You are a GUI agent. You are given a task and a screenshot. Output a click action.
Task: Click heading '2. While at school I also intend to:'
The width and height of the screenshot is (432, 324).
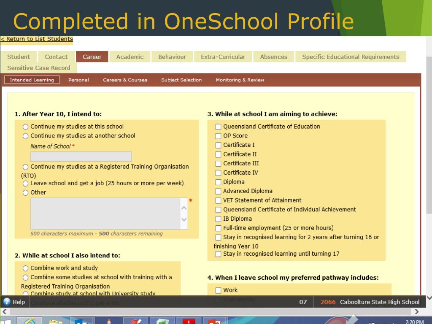pyautogui.click(x=67, y=255)
